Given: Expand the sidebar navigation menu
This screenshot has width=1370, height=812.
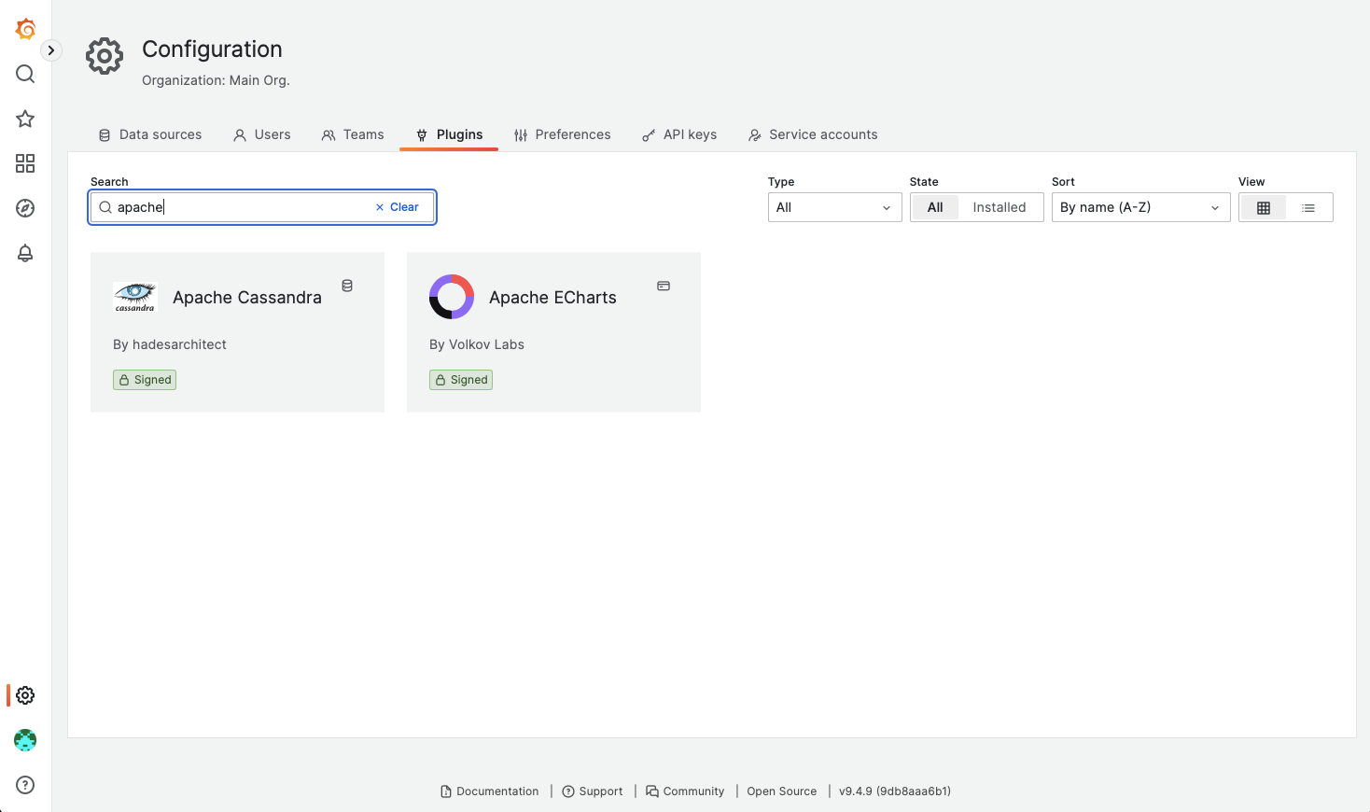Looking at the screenshot, I should tap(51, 50).
